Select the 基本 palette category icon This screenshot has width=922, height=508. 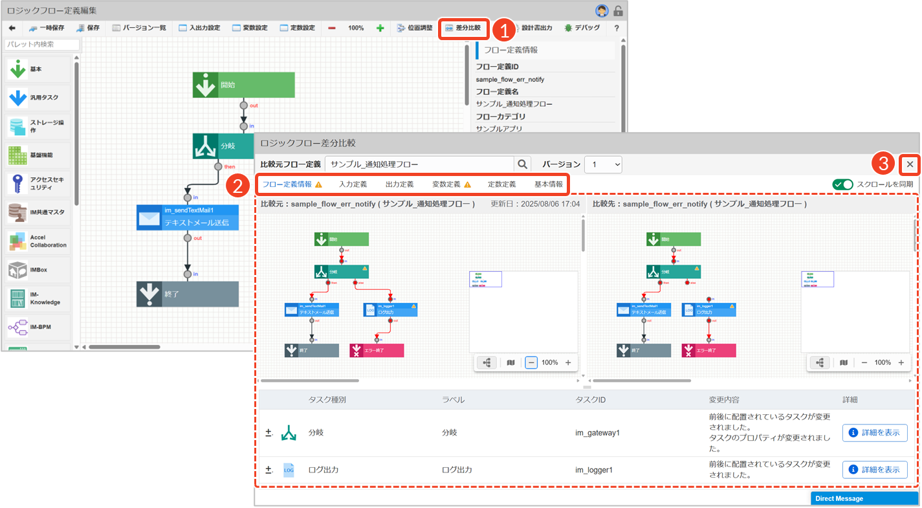[x=18, y=69]
